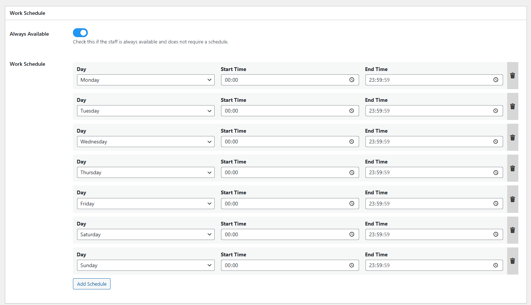531x305 pixels.
Task: Click clock icon in Wednesday End Time
Action: tap(496, 142)
